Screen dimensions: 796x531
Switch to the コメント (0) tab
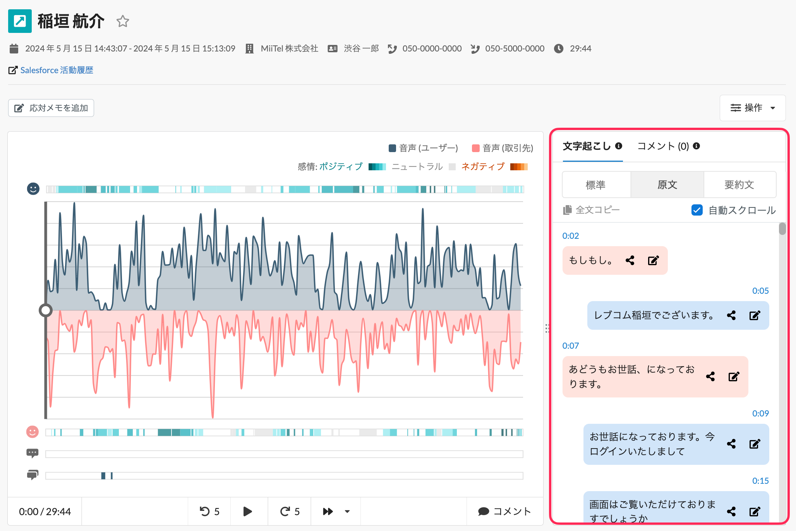pyautogui.click(x=663, y=146)
